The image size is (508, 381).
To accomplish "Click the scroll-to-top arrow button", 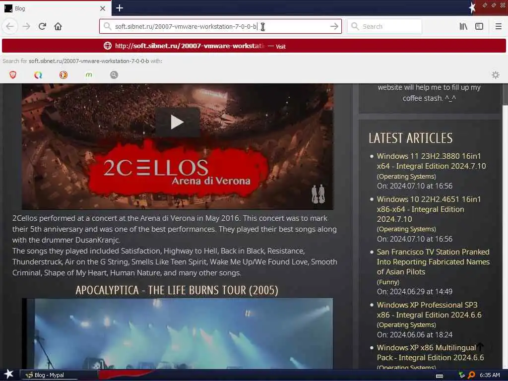I will 480,347.
